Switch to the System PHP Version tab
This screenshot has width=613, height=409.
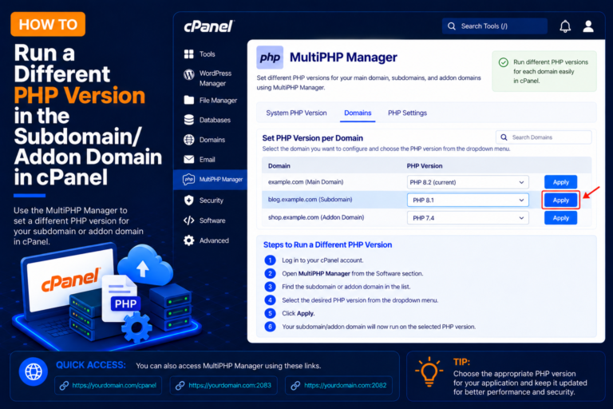tap(296, 113)
